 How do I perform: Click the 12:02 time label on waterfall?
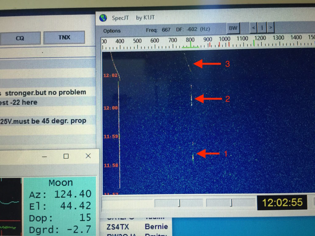click(x=110, y=76)
